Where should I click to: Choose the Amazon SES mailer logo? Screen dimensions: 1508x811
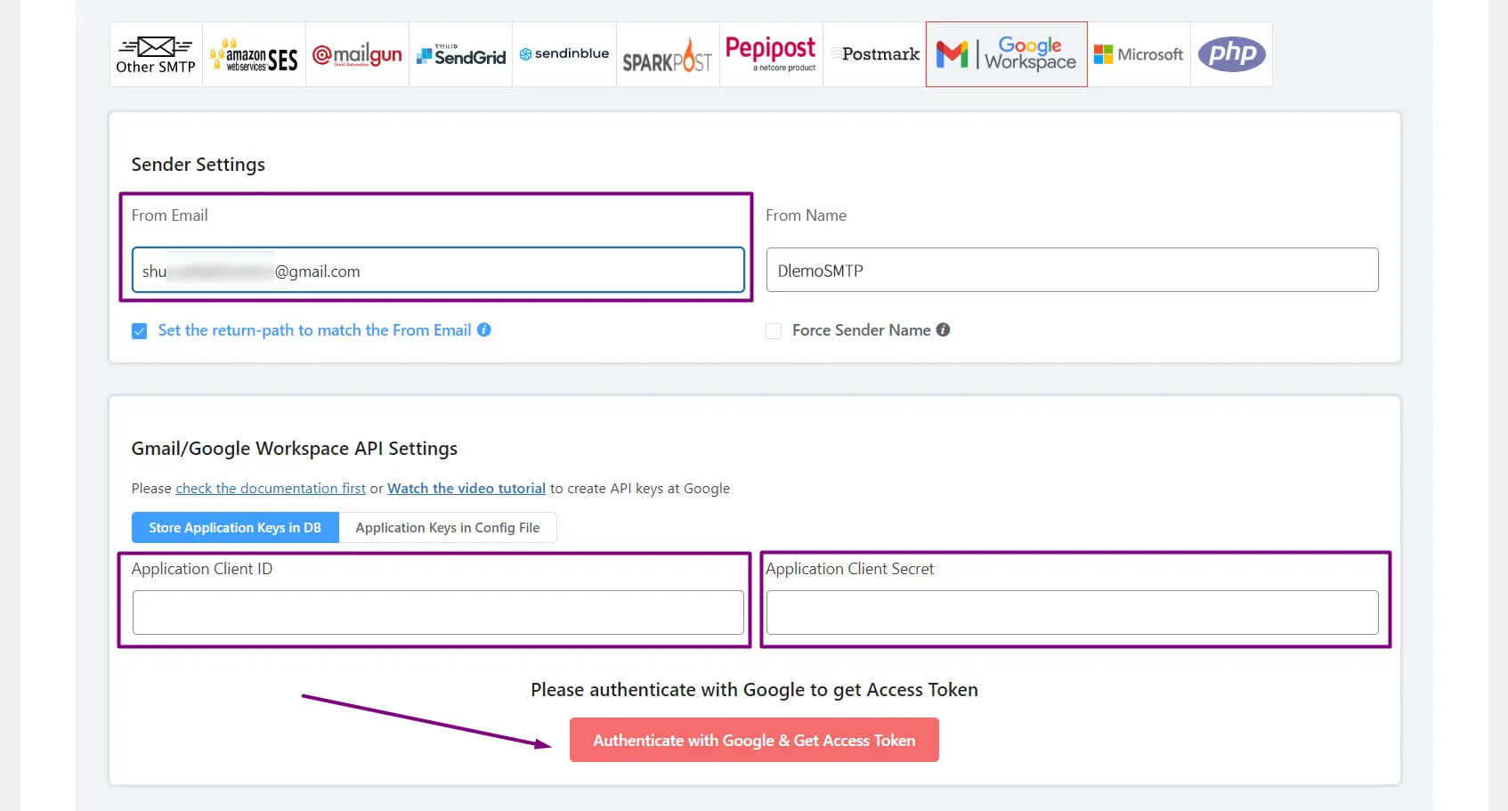[x=254, y=54]
